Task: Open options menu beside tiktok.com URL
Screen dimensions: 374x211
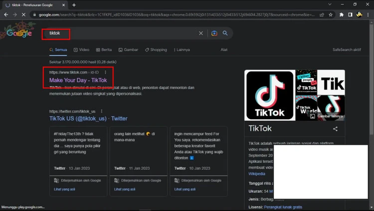Action: click(x=105, y=72)
